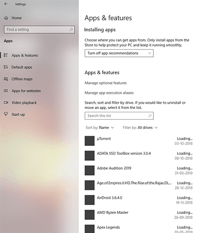The image size is (213, 233).
Task: Expand the Sort by Name dropdown
Action: [100, 128]
